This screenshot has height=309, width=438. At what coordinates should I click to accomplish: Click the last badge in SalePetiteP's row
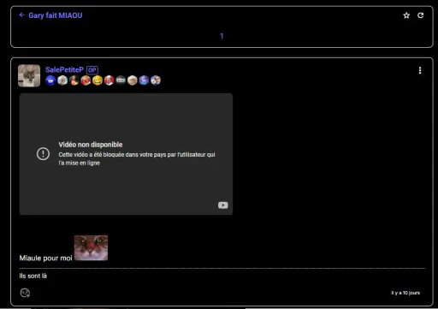(156, 80)
